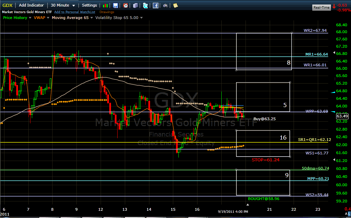
Task: Click the Real-Time button
Action: coord(322,7)
